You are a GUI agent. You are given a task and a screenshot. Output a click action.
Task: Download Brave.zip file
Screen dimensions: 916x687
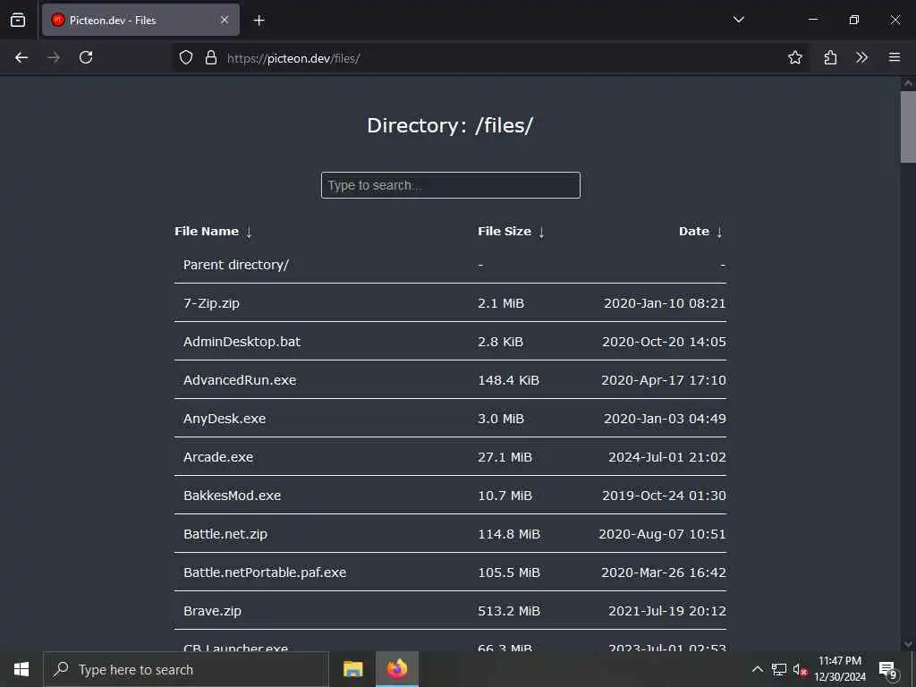212,611
